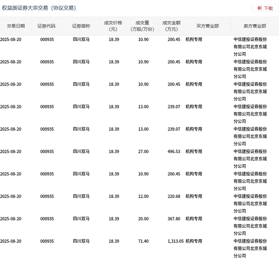The image size is (279, 260).
Task: Click price 18.39 in the 220.68 row
Action: coord(114,197)
